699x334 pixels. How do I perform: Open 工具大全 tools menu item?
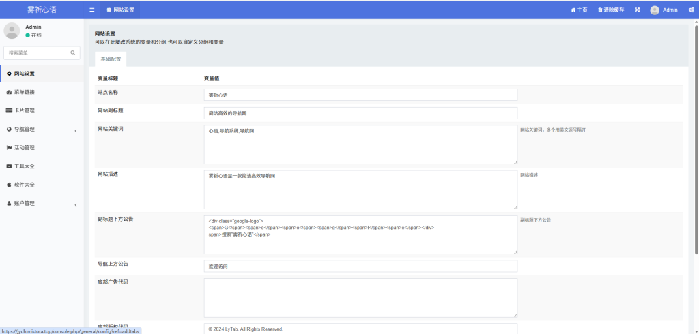click(x=24, y=166)
